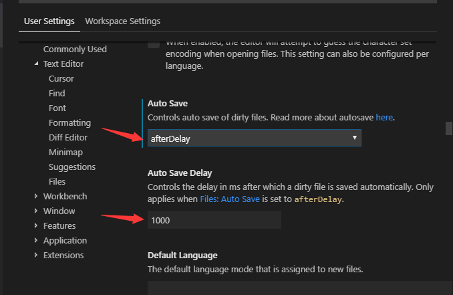Screen dimensions: 453x295
Task: Open the Files settings category
Action: 57,182
